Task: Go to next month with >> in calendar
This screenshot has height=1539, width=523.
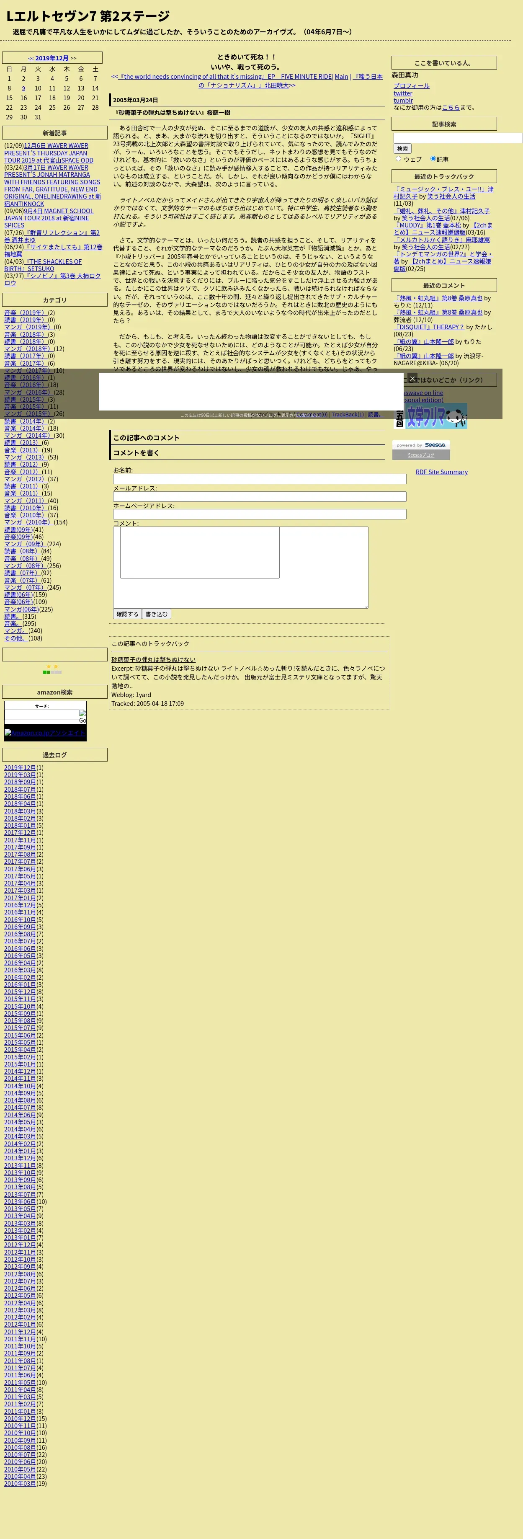Action: 73,58
